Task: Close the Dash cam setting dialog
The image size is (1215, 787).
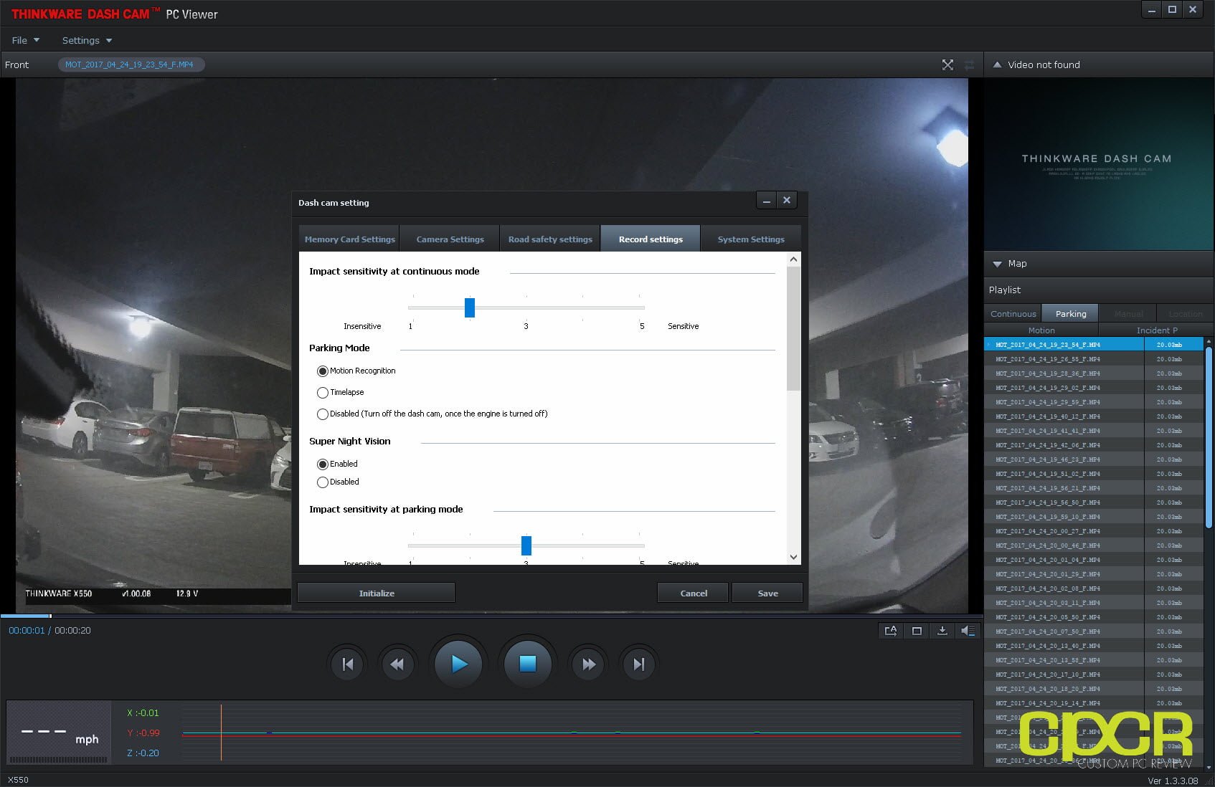Action: 787,201
